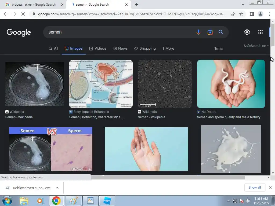Open the Google apps grid
This screenshot has width=275, height=206.
[x=260, y=32]
